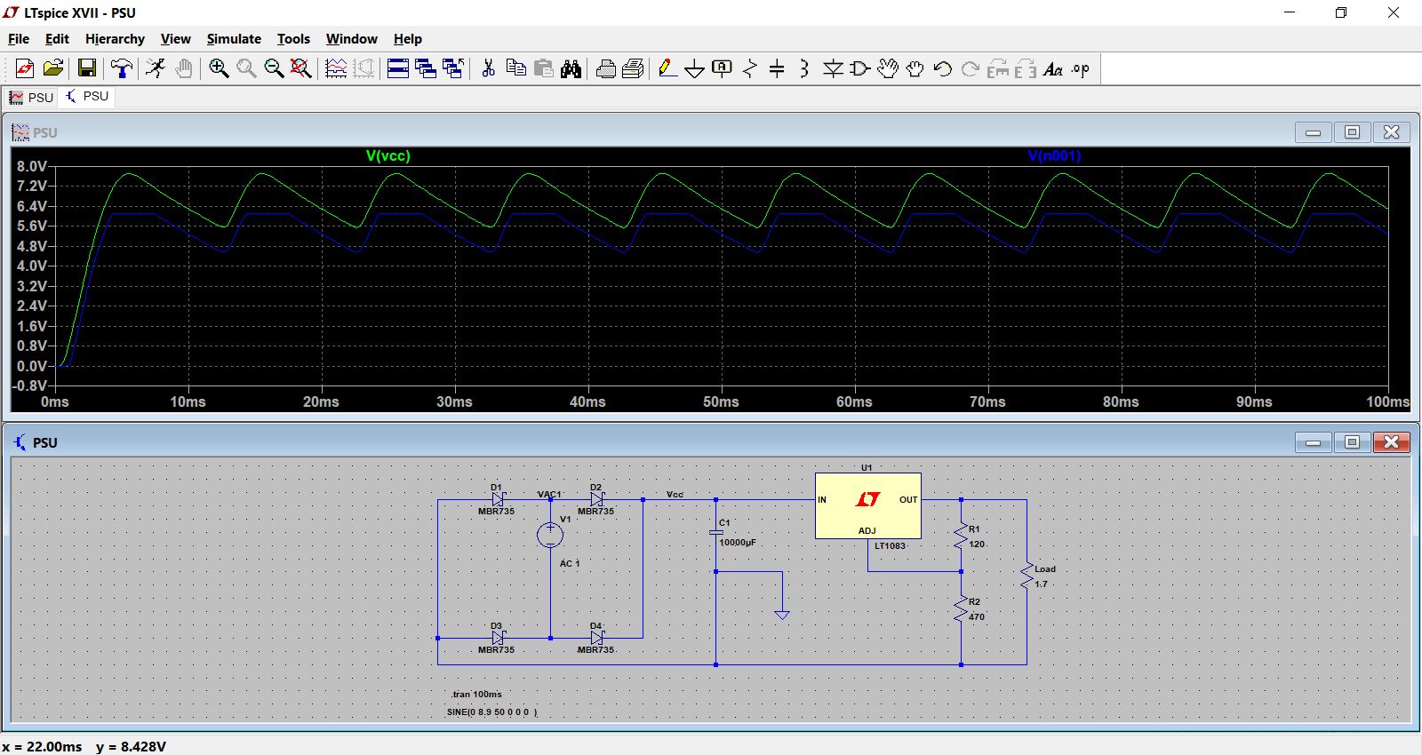The image size is (1422, 755).
Task: Select the LT1083 regulator U1
Action: pyautogui.click(x=868, y=505)
